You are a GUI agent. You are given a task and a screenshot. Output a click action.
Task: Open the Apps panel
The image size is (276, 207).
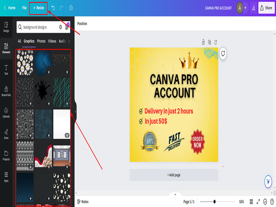6,178
